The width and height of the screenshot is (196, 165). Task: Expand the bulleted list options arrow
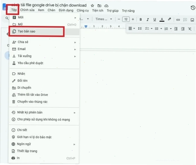click(161, 29)
